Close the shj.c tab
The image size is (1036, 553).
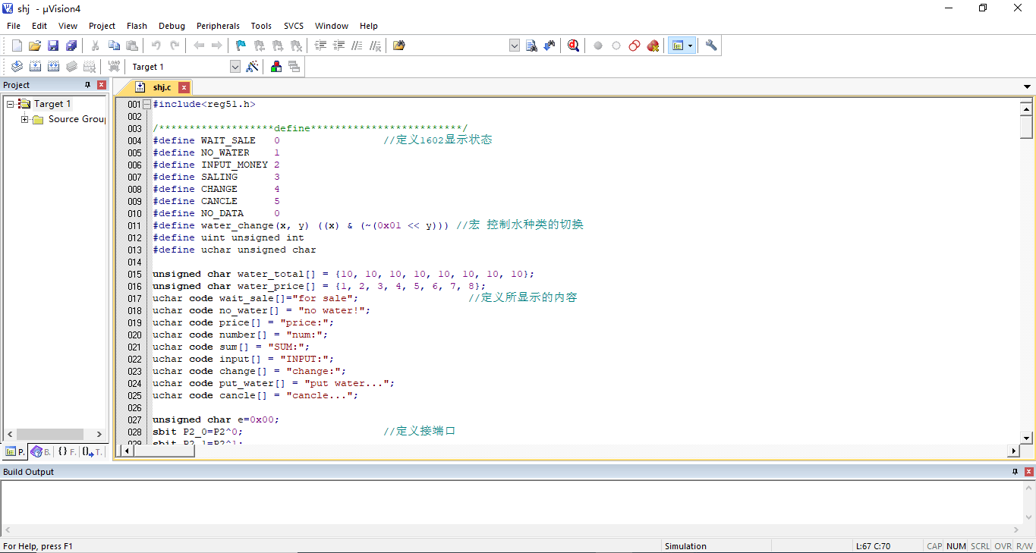(184, 87)
